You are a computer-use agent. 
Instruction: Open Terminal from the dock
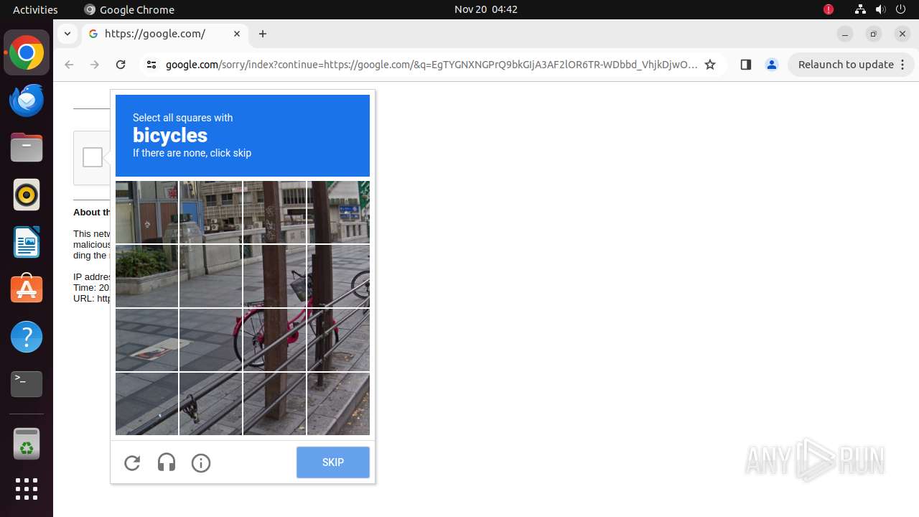pyautogui.click(x=27, y=384)
